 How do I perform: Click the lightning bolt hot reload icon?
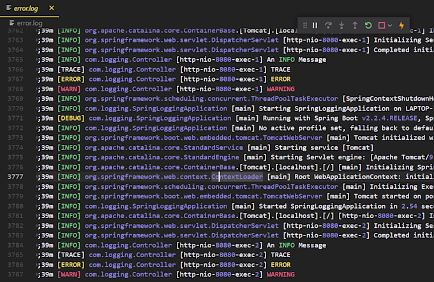[401, 26]
